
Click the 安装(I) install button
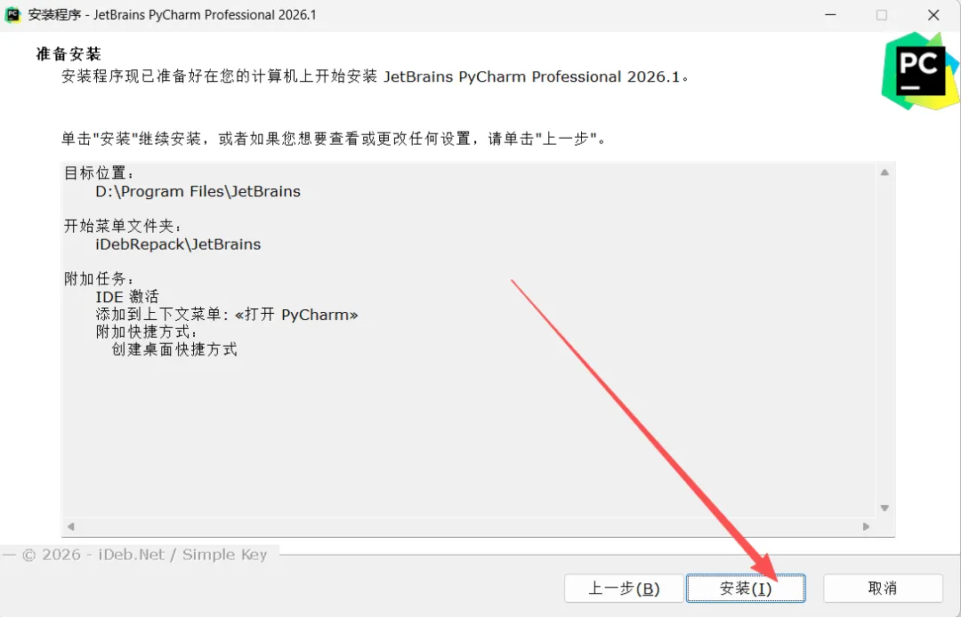pos(746,589)
